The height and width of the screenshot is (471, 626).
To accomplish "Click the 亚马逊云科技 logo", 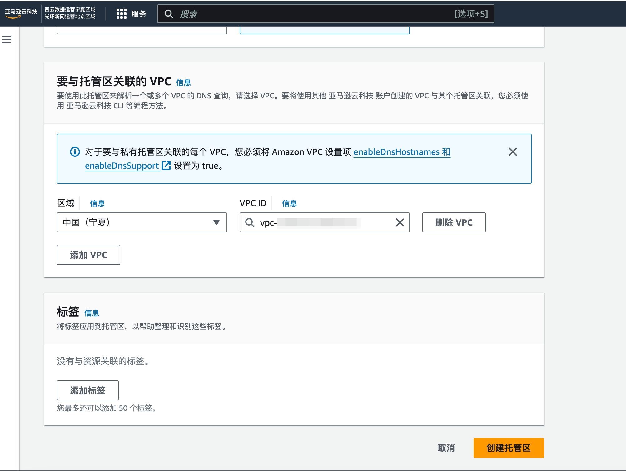I will coord(21,13).
